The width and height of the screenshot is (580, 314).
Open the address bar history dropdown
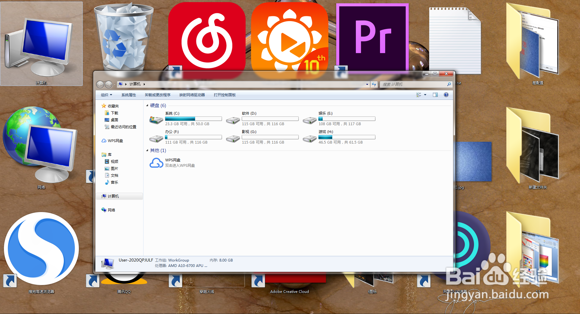(367, 84)
